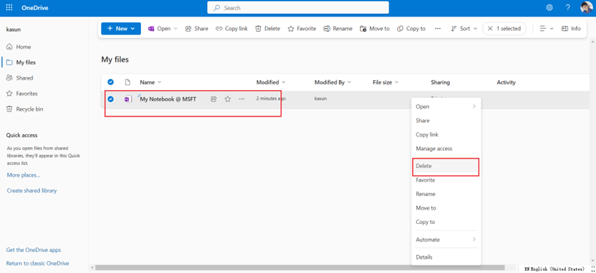This screenshot has height=273, width=596.
Task: Open the view options list layout dropdown
Action: click(x=546, y=28)
